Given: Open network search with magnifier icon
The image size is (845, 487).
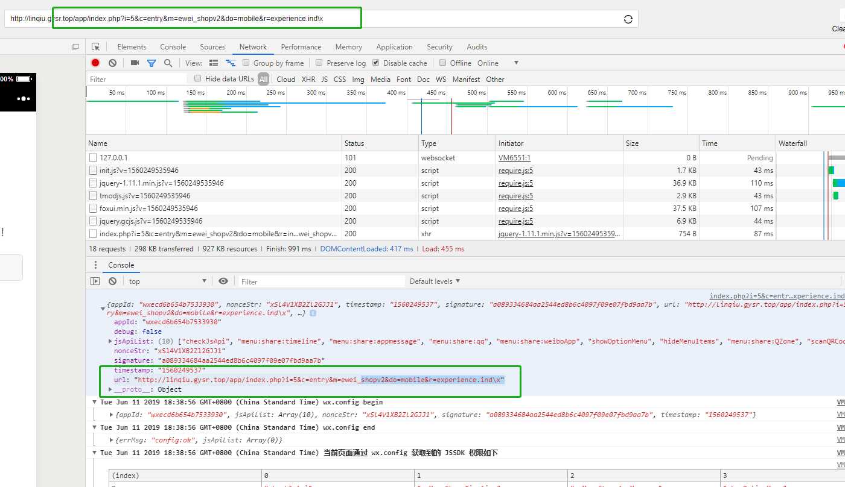Looking at the screenshot, I should point(168,63).
